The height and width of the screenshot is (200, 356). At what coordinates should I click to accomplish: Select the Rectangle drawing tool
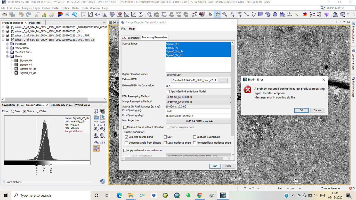pos(260,14)
